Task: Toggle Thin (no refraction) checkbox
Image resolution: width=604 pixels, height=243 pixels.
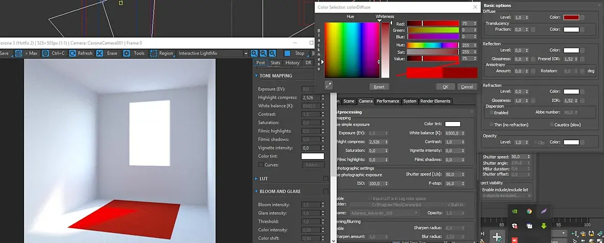Action: (x=491, y=125)
